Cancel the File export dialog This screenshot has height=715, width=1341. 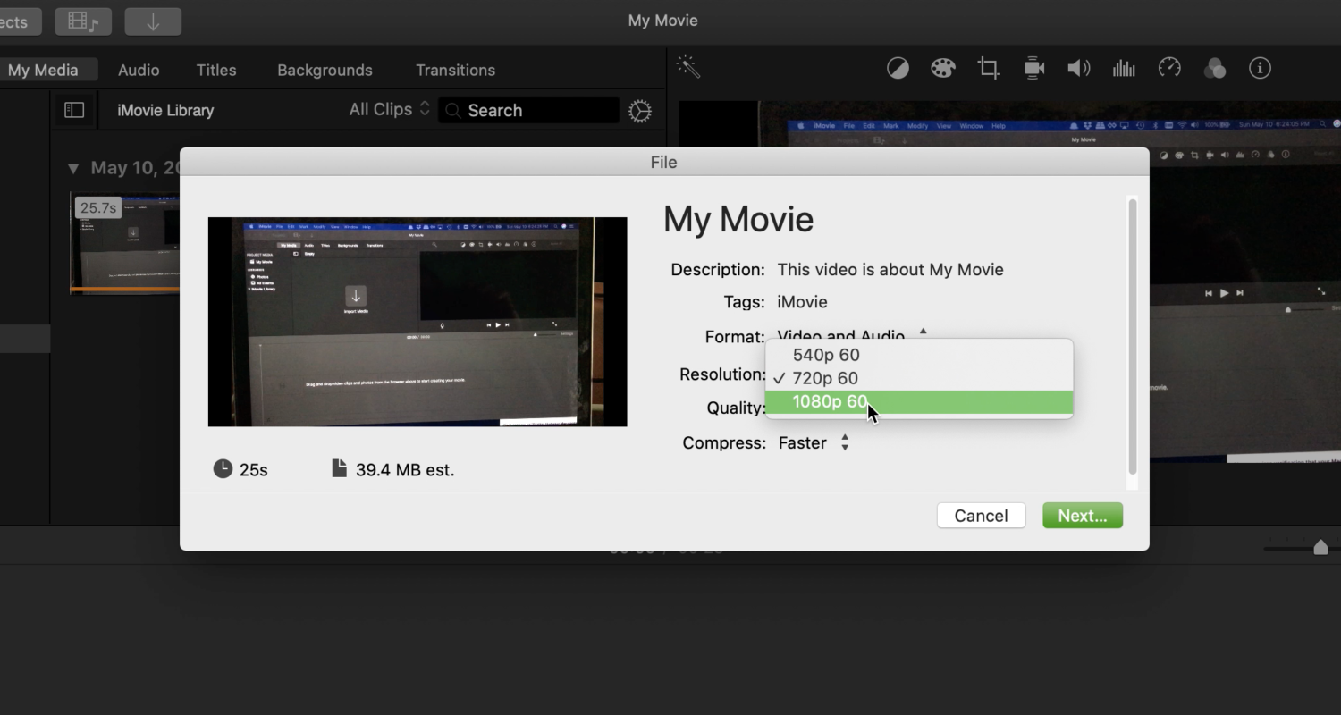tap(981, 516)
